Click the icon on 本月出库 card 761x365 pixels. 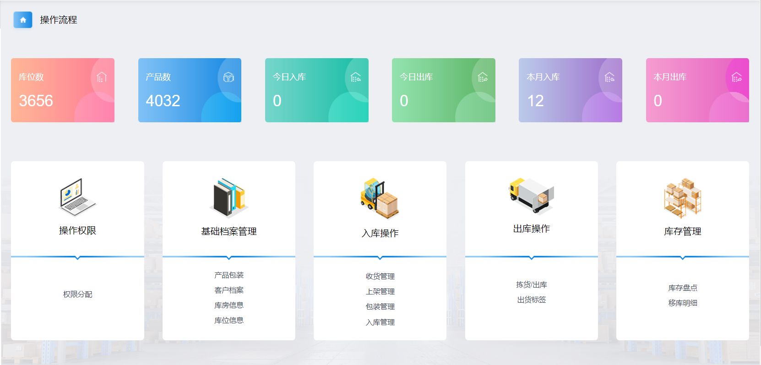tap(736, 77)
